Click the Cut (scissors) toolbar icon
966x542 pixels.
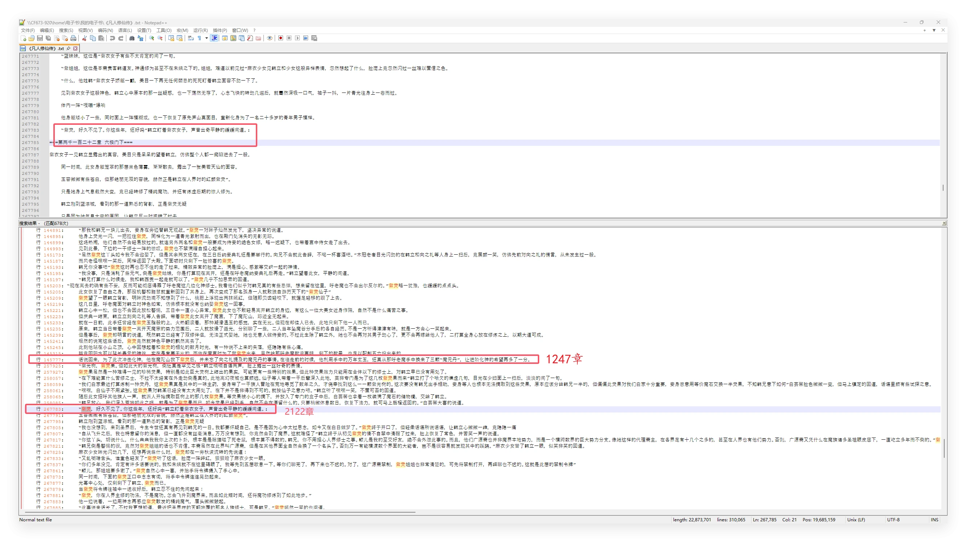click(85, 38)
